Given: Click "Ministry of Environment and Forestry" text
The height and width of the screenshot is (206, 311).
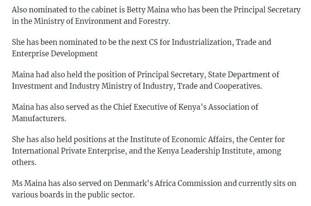Looking at the screenshot, I should click(101, 21).
